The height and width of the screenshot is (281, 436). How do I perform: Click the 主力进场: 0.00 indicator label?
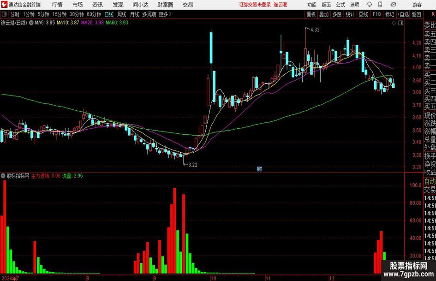[x=46, y=176]
